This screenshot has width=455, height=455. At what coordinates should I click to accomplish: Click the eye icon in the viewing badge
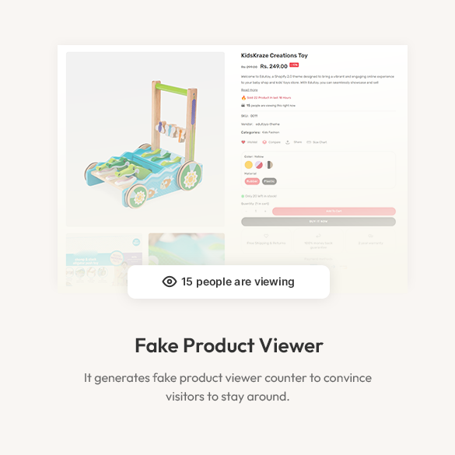click(x=170, y=282)
